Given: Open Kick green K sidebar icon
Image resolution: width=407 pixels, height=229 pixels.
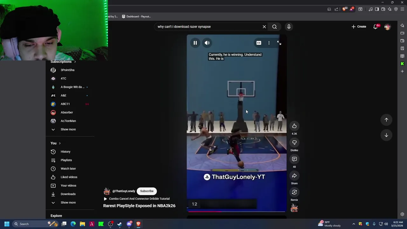Looking at the screenshot, I should point(402,64).
